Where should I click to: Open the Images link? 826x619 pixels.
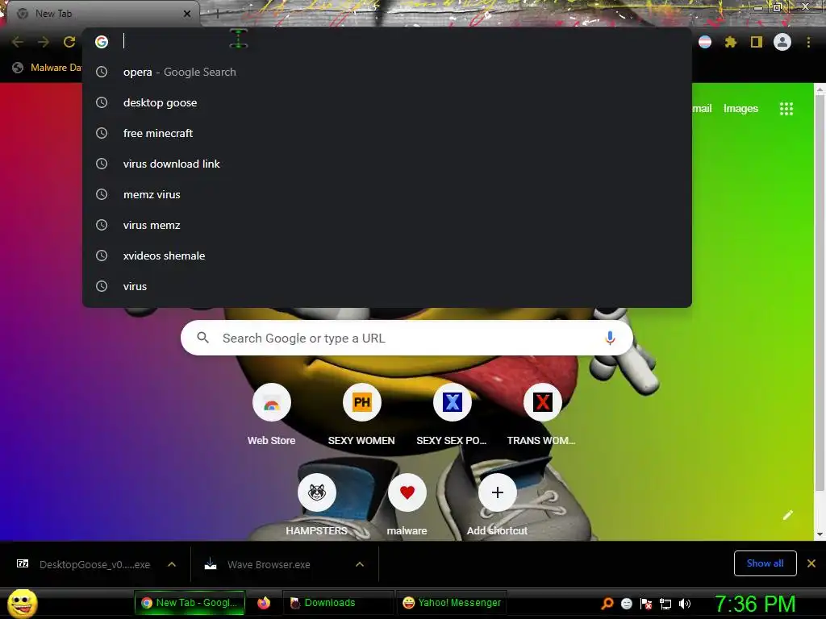[740, 109]
